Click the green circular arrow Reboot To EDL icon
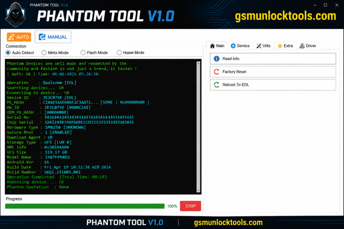344x229 pixels. point(217,85)
